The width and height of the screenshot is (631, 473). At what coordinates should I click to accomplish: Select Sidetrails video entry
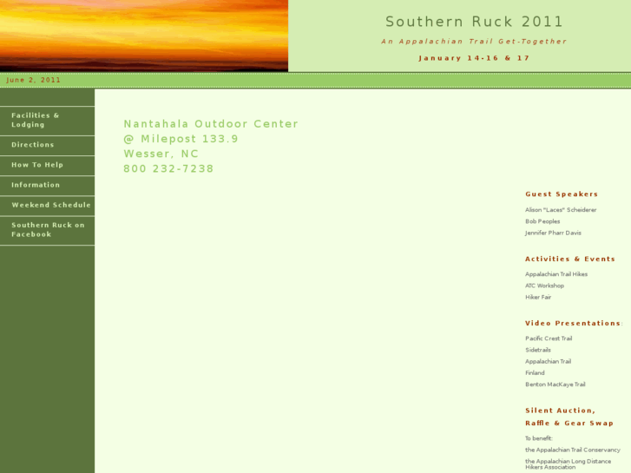coord(538,350)
